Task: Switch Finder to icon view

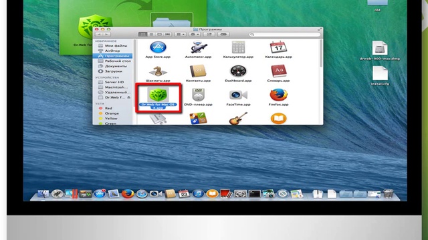Action: point(142,35)
